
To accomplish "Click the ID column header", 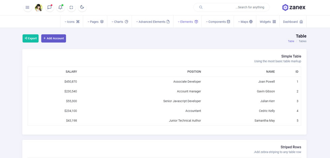I will (297, 72).
